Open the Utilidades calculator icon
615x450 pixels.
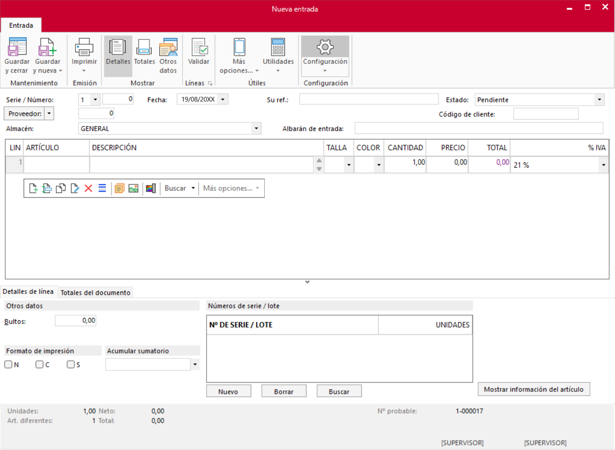coord(278,47)
